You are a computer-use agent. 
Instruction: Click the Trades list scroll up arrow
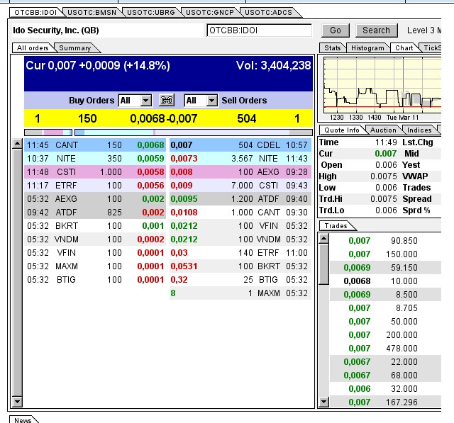[x=323, y=238]
